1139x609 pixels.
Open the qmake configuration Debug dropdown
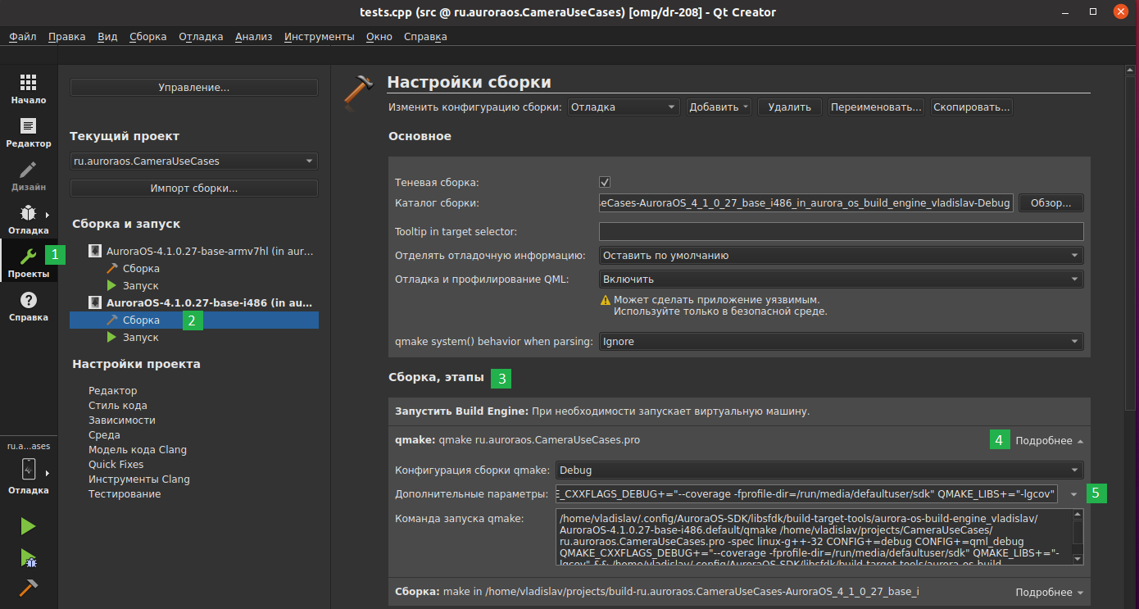pos(819,470)
